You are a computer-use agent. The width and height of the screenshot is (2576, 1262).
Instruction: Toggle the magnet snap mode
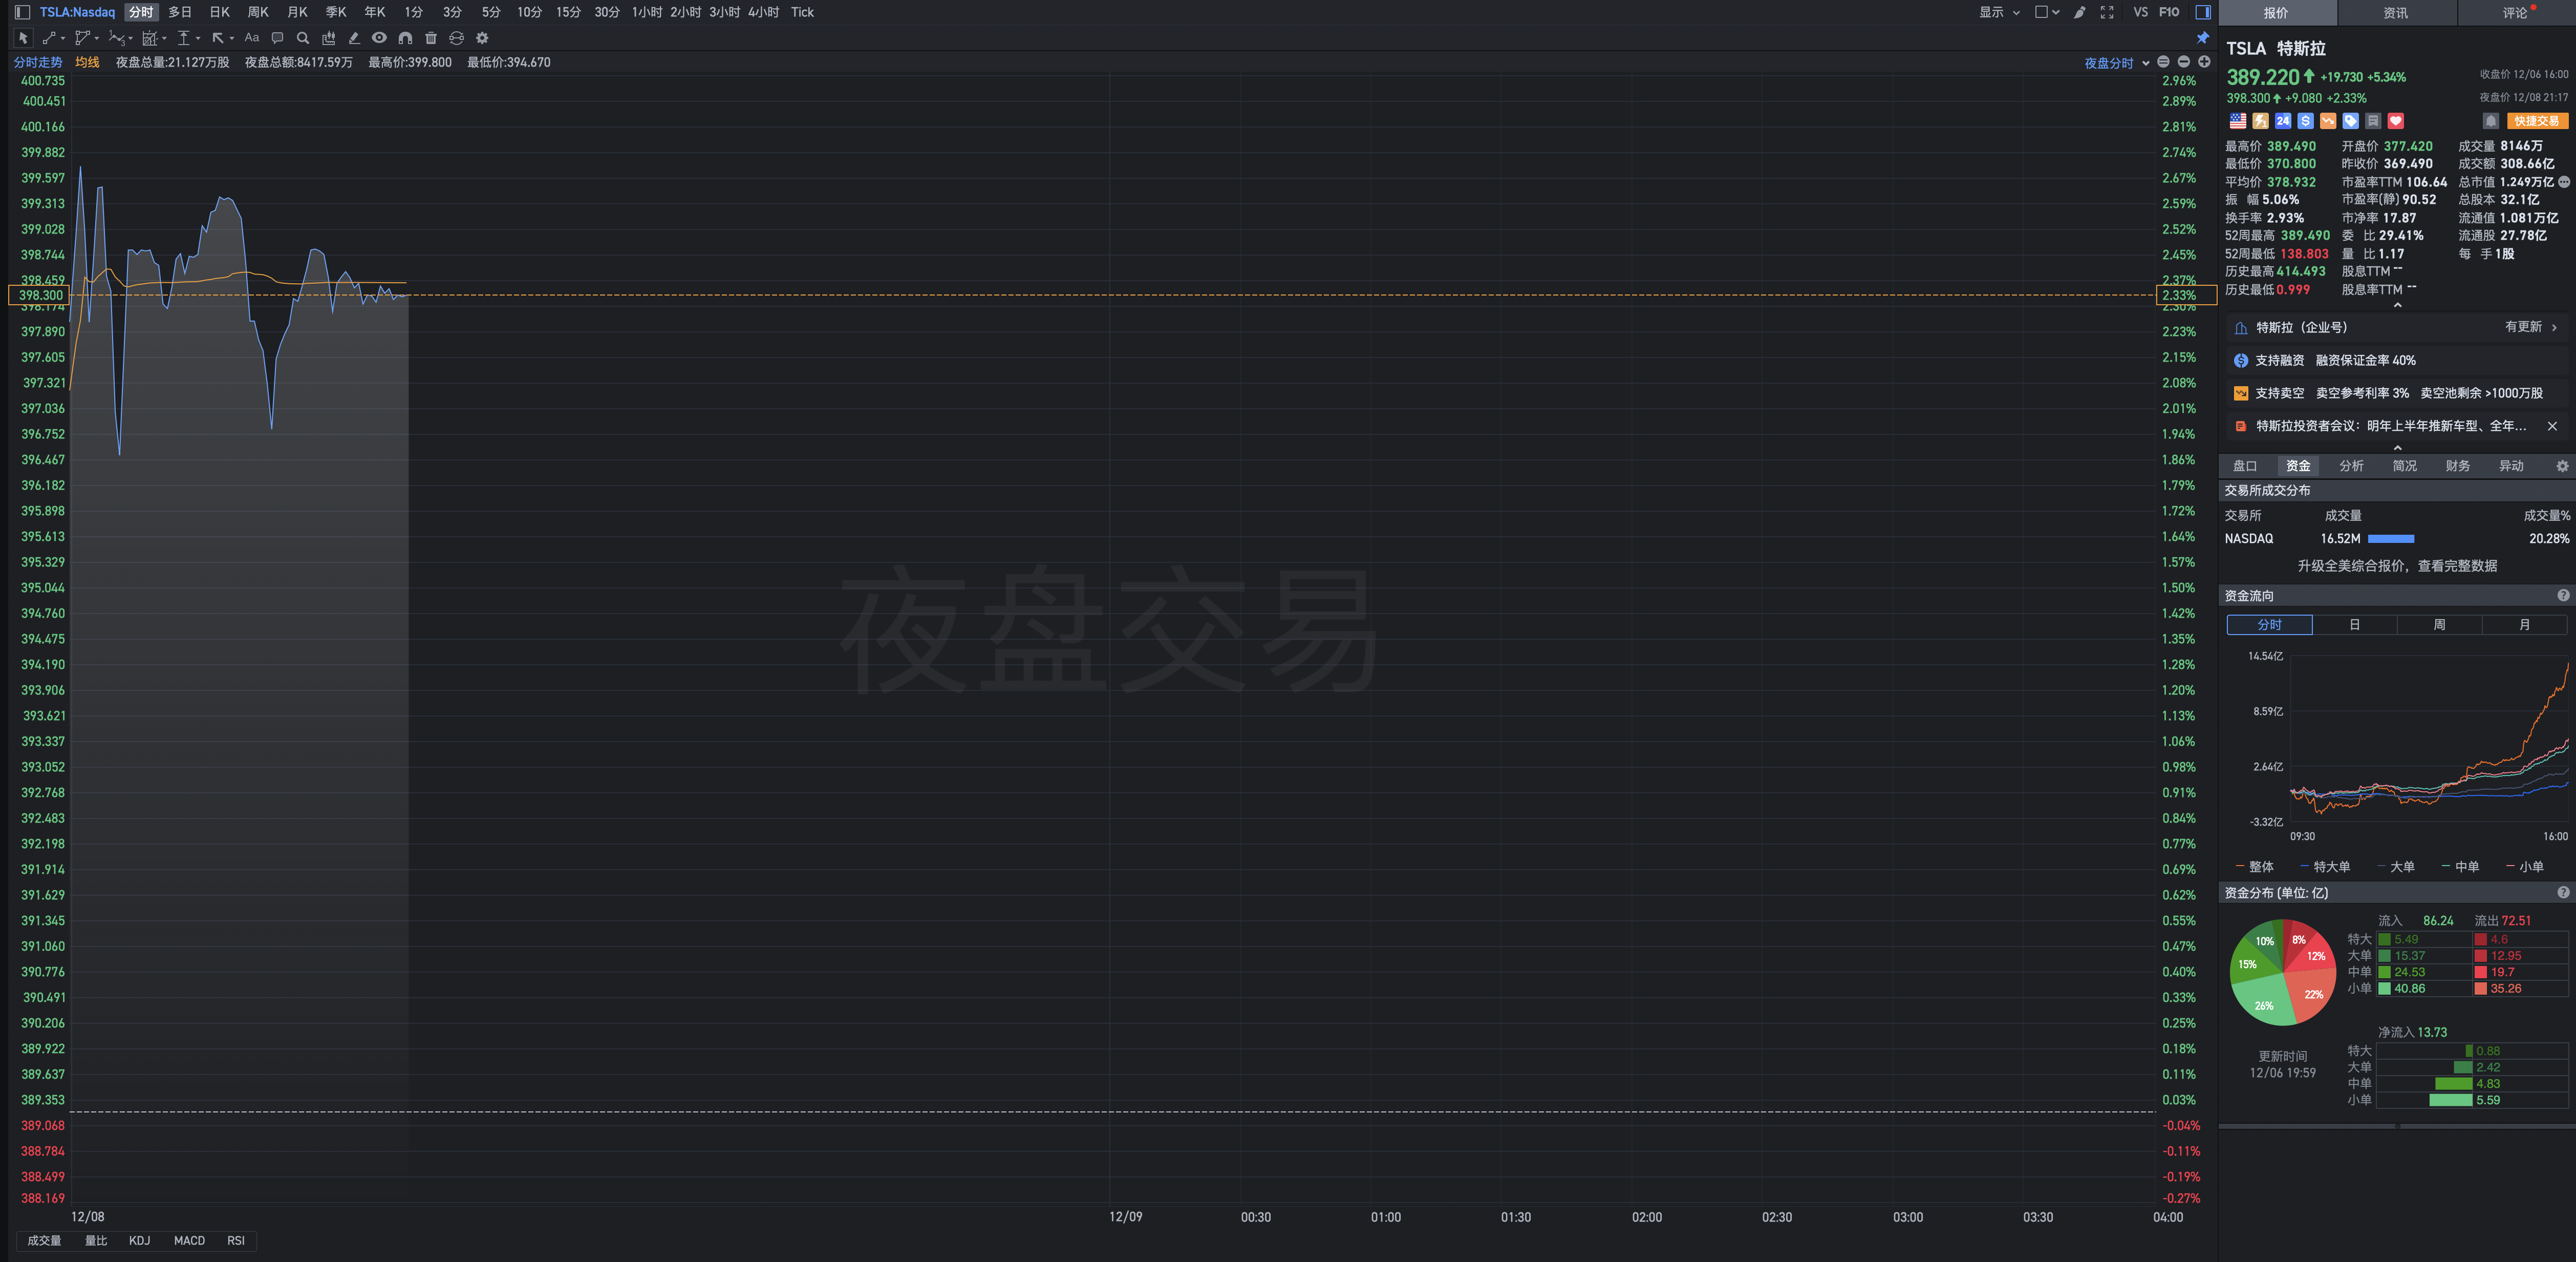[405, 38]
